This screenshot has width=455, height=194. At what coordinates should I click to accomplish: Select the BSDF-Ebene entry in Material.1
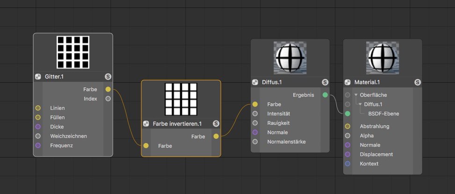click(x=383, y=114)
